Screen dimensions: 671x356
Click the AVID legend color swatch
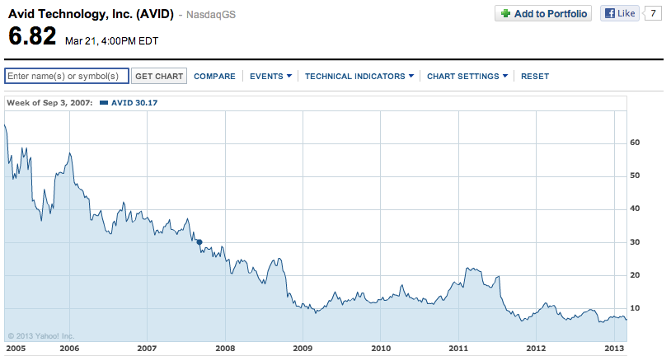pos(104,103)
